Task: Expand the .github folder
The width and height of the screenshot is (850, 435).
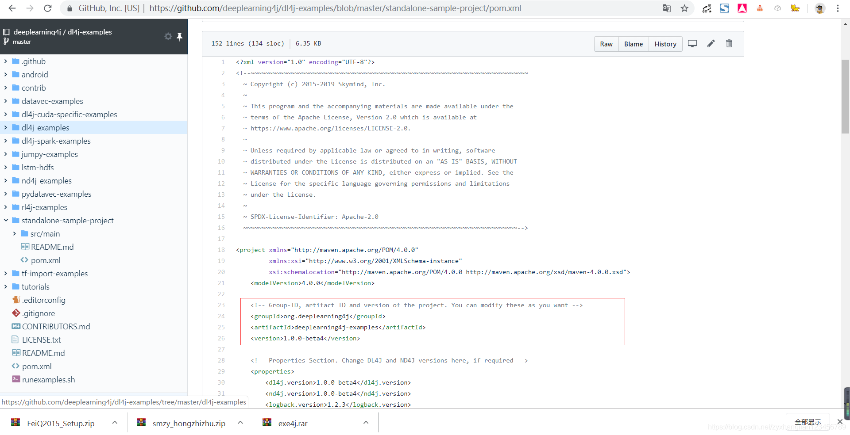Action: pyautogui.click(x=6, y=61)
